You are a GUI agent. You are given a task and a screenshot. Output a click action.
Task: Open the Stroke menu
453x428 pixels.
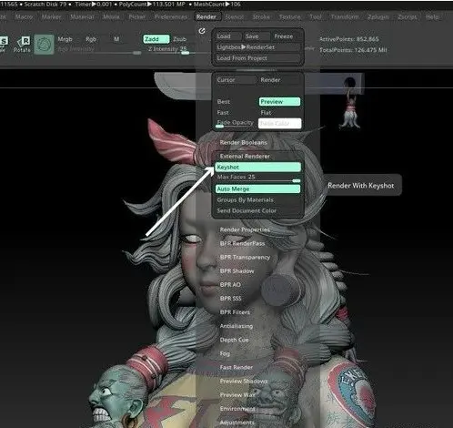point(261,17)
